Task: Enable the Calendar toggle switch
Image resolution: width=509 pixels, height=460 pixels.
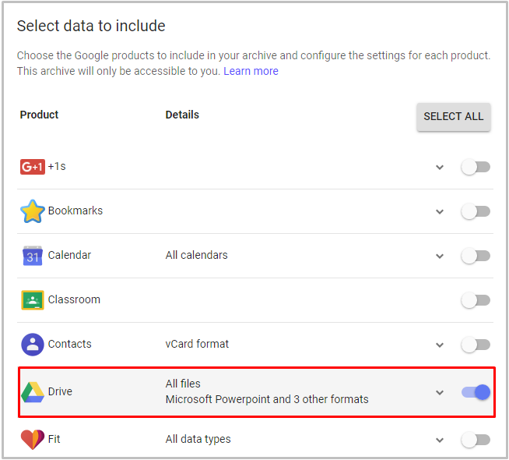Action: tap(476, 256)
